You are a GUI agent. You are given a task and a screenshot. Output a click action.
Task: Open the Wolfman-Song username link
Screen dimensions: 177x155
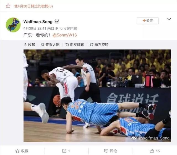[x=38, y=22]
